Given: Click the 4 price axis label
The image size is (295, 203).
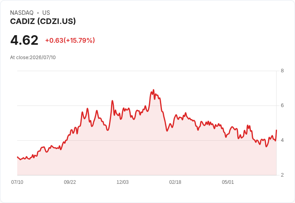Looking at the screenshot, I should 282,140.
